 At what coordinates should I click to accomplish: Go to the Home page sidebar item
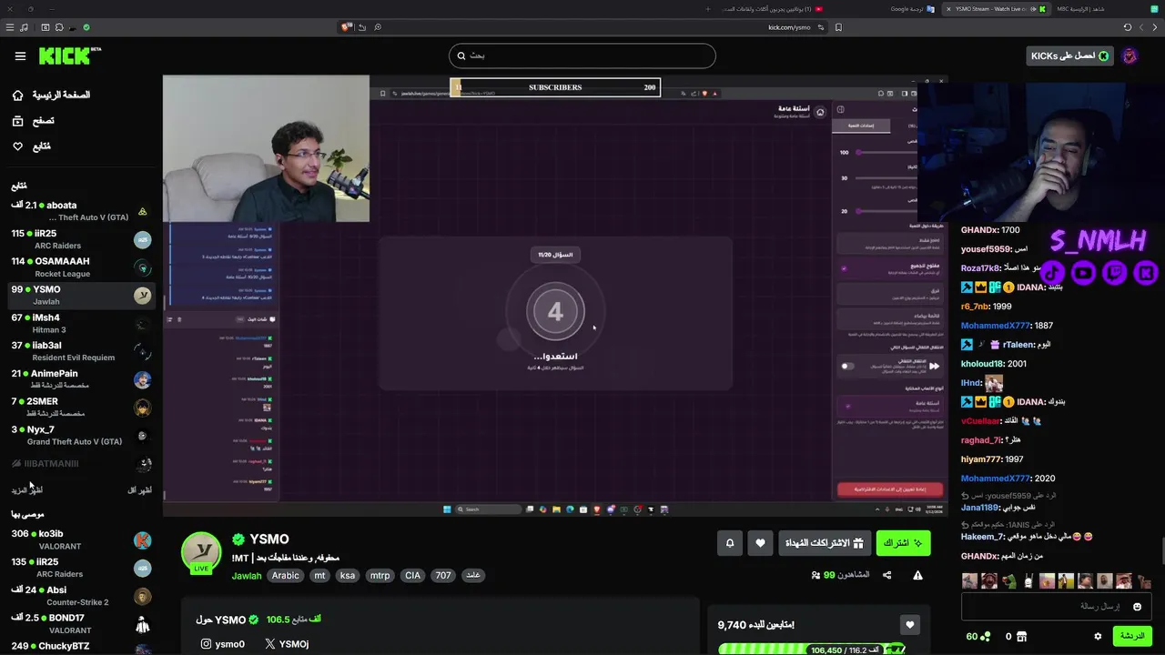coord(51,95)
